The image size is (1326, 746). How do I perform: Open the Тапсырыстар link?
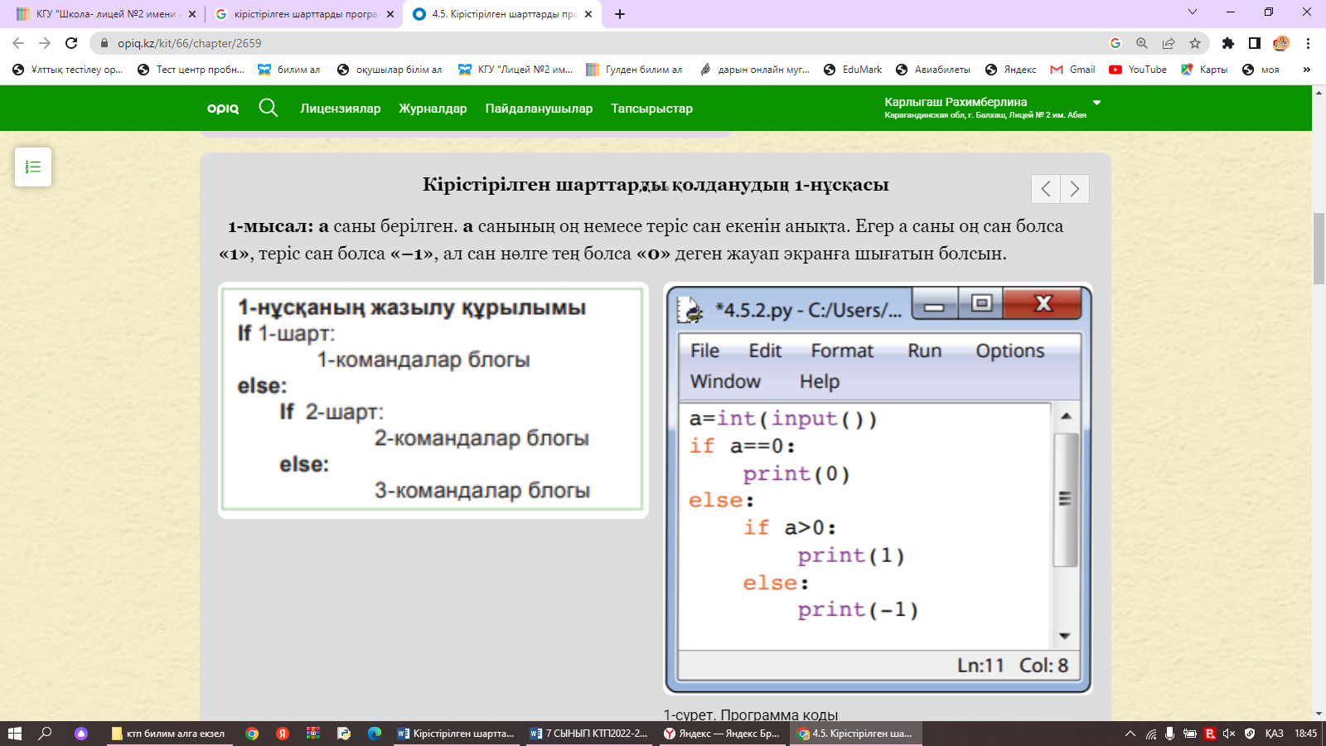tap(651, 109)
